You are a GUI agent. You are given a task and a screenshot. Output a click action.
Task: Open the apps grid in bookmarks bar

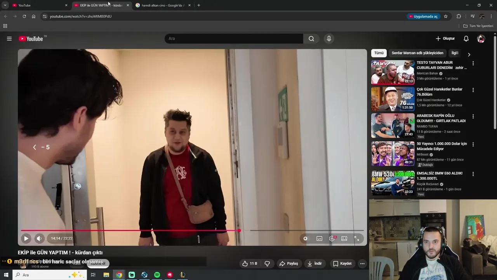5,26
